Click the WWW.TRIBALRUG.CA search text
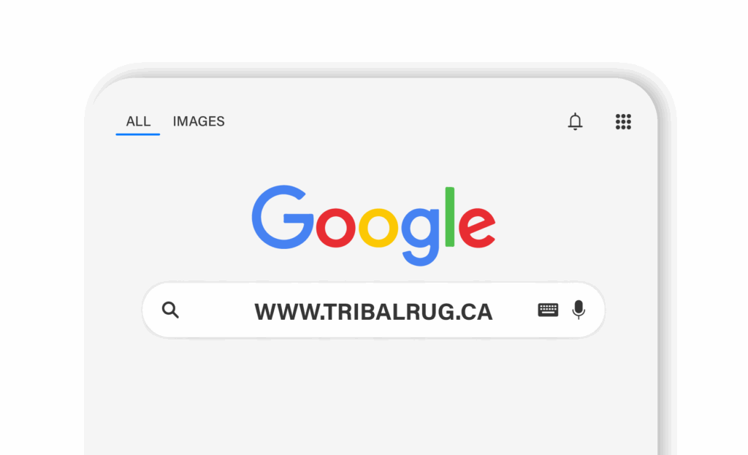 373,312
